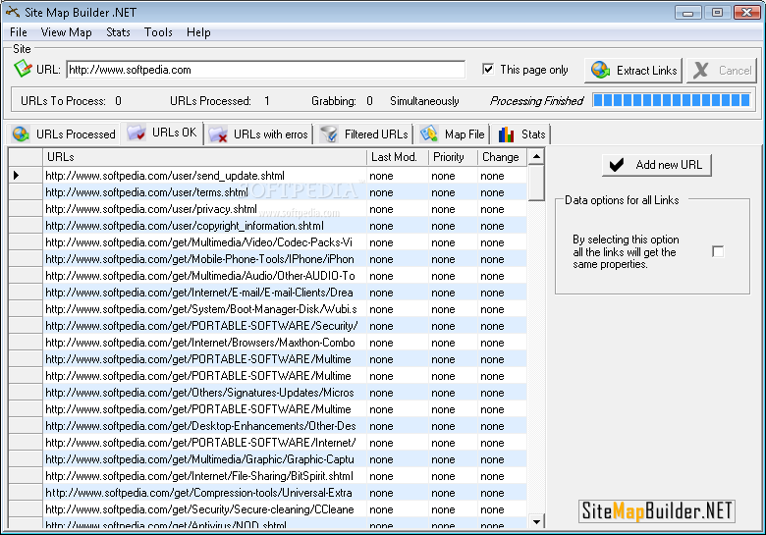Viewport: 766px width, 535px height.
Task: Enable same properties for all links checkbox
Action: (x=718, y=252)
